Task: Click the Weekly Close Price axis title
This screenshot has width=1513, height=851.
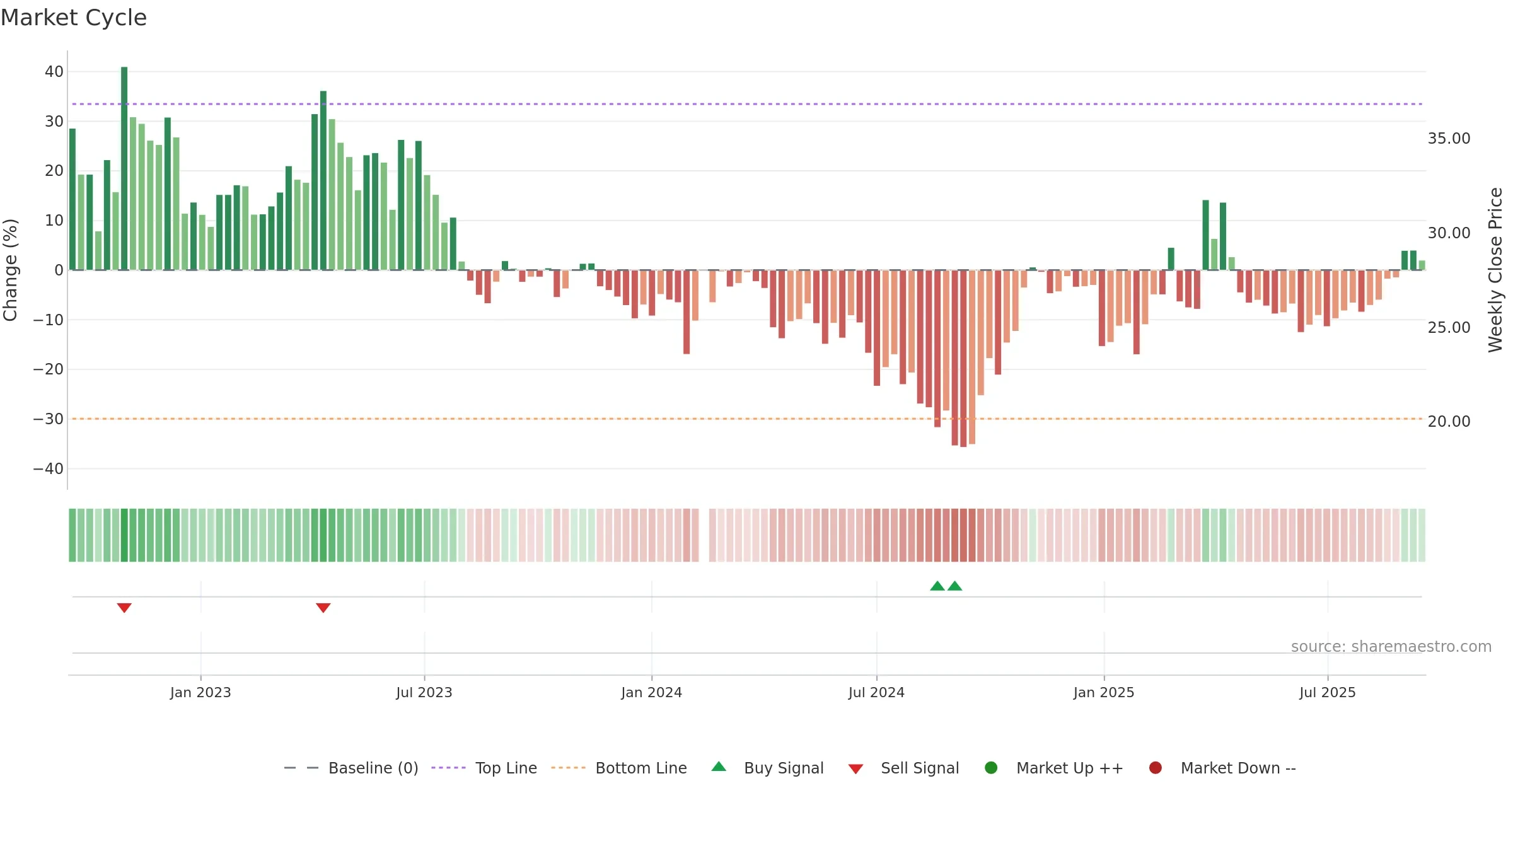Action: 1496,270
